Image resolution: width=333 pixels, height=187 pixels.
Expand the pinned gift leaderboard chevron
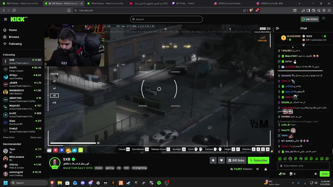tap(303, 45)
